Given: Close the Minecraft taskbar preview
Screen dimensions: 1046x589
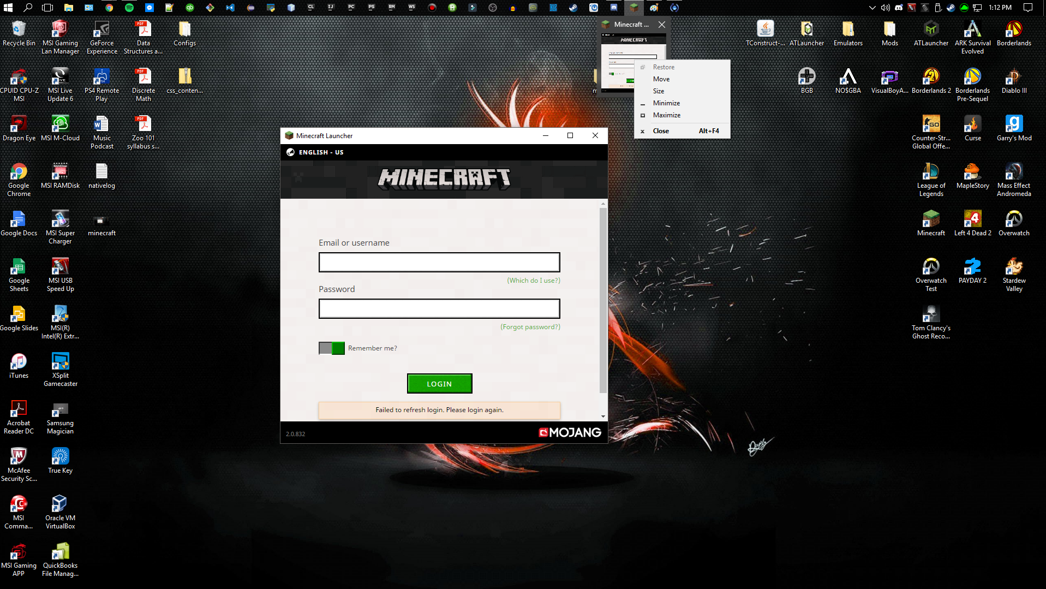Looking at the screenshot, I should coord(662,25).
